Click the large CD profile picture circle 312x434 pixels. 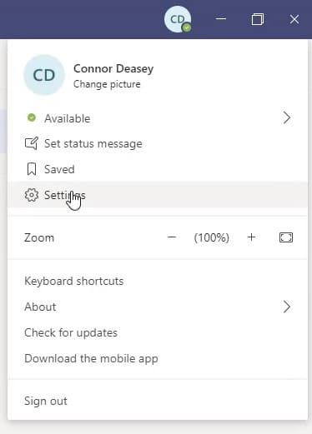click(44, 75)
